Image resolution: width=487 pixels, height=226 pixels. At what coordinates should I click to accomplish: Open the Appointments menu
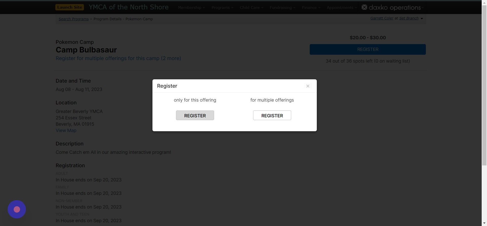(341, 8)
